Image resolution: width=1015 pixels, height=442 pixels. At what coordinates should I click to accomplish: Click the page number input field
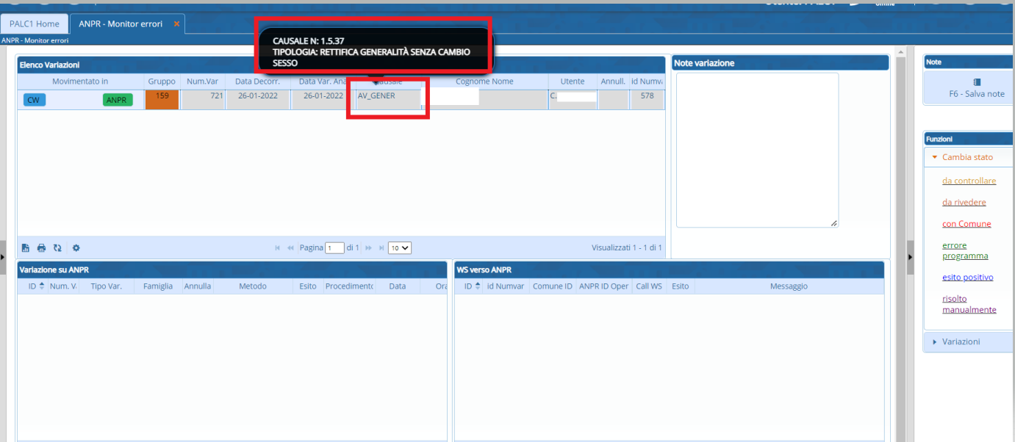(334, 248)
